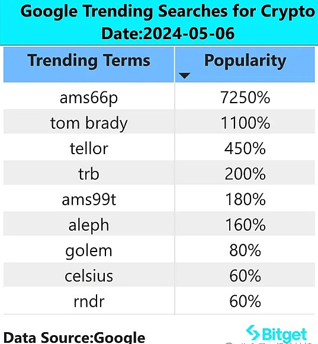Open the Popularity sort dropdown arrow

point(184,75)
